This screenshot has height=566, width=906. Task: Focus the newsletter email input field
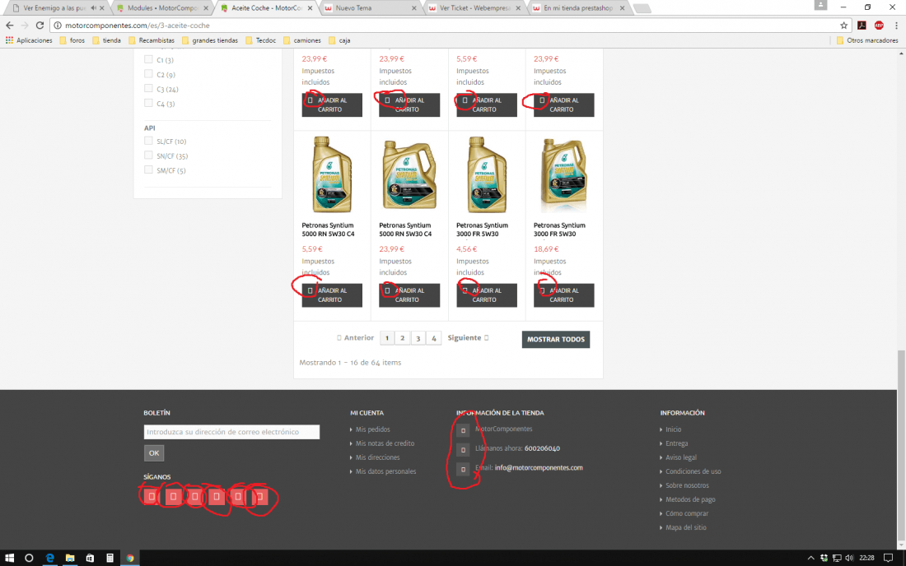point(231,432)
